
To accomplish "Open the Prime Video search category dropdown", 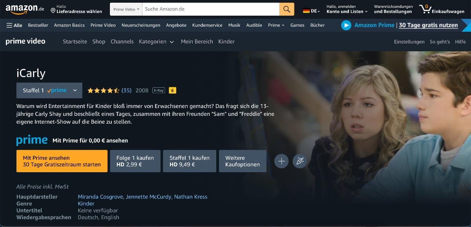I will pos(126,9).
